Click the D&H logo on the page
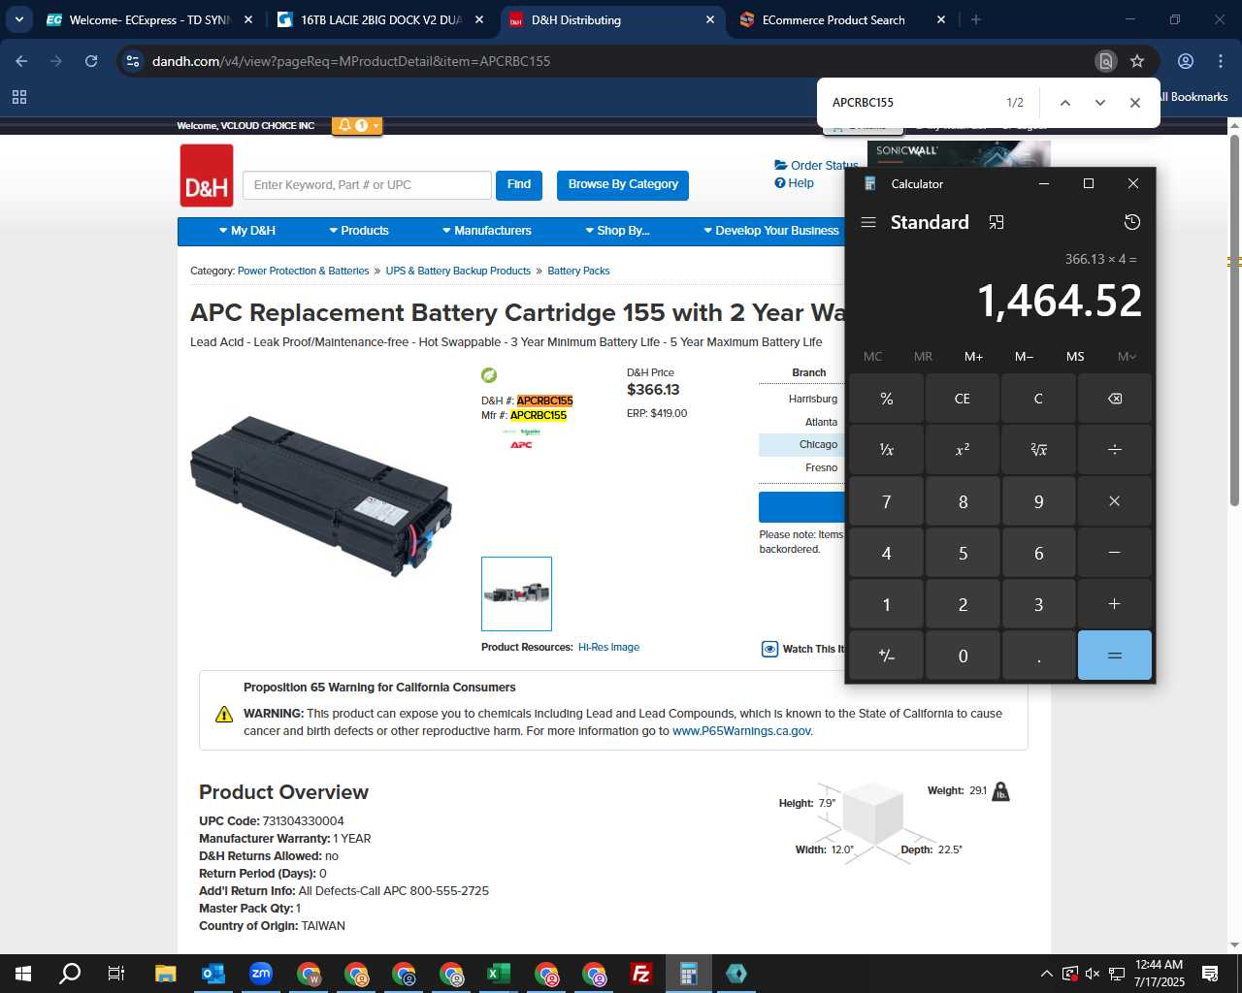The image size is (1242, 993). tap(207, 176)
